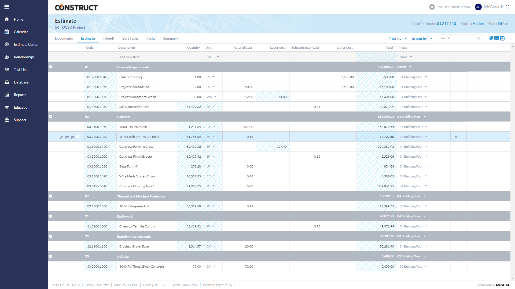Click the copy documents icon near search
The width and height of the screenshot is (515, 289).
click(491, 38)
